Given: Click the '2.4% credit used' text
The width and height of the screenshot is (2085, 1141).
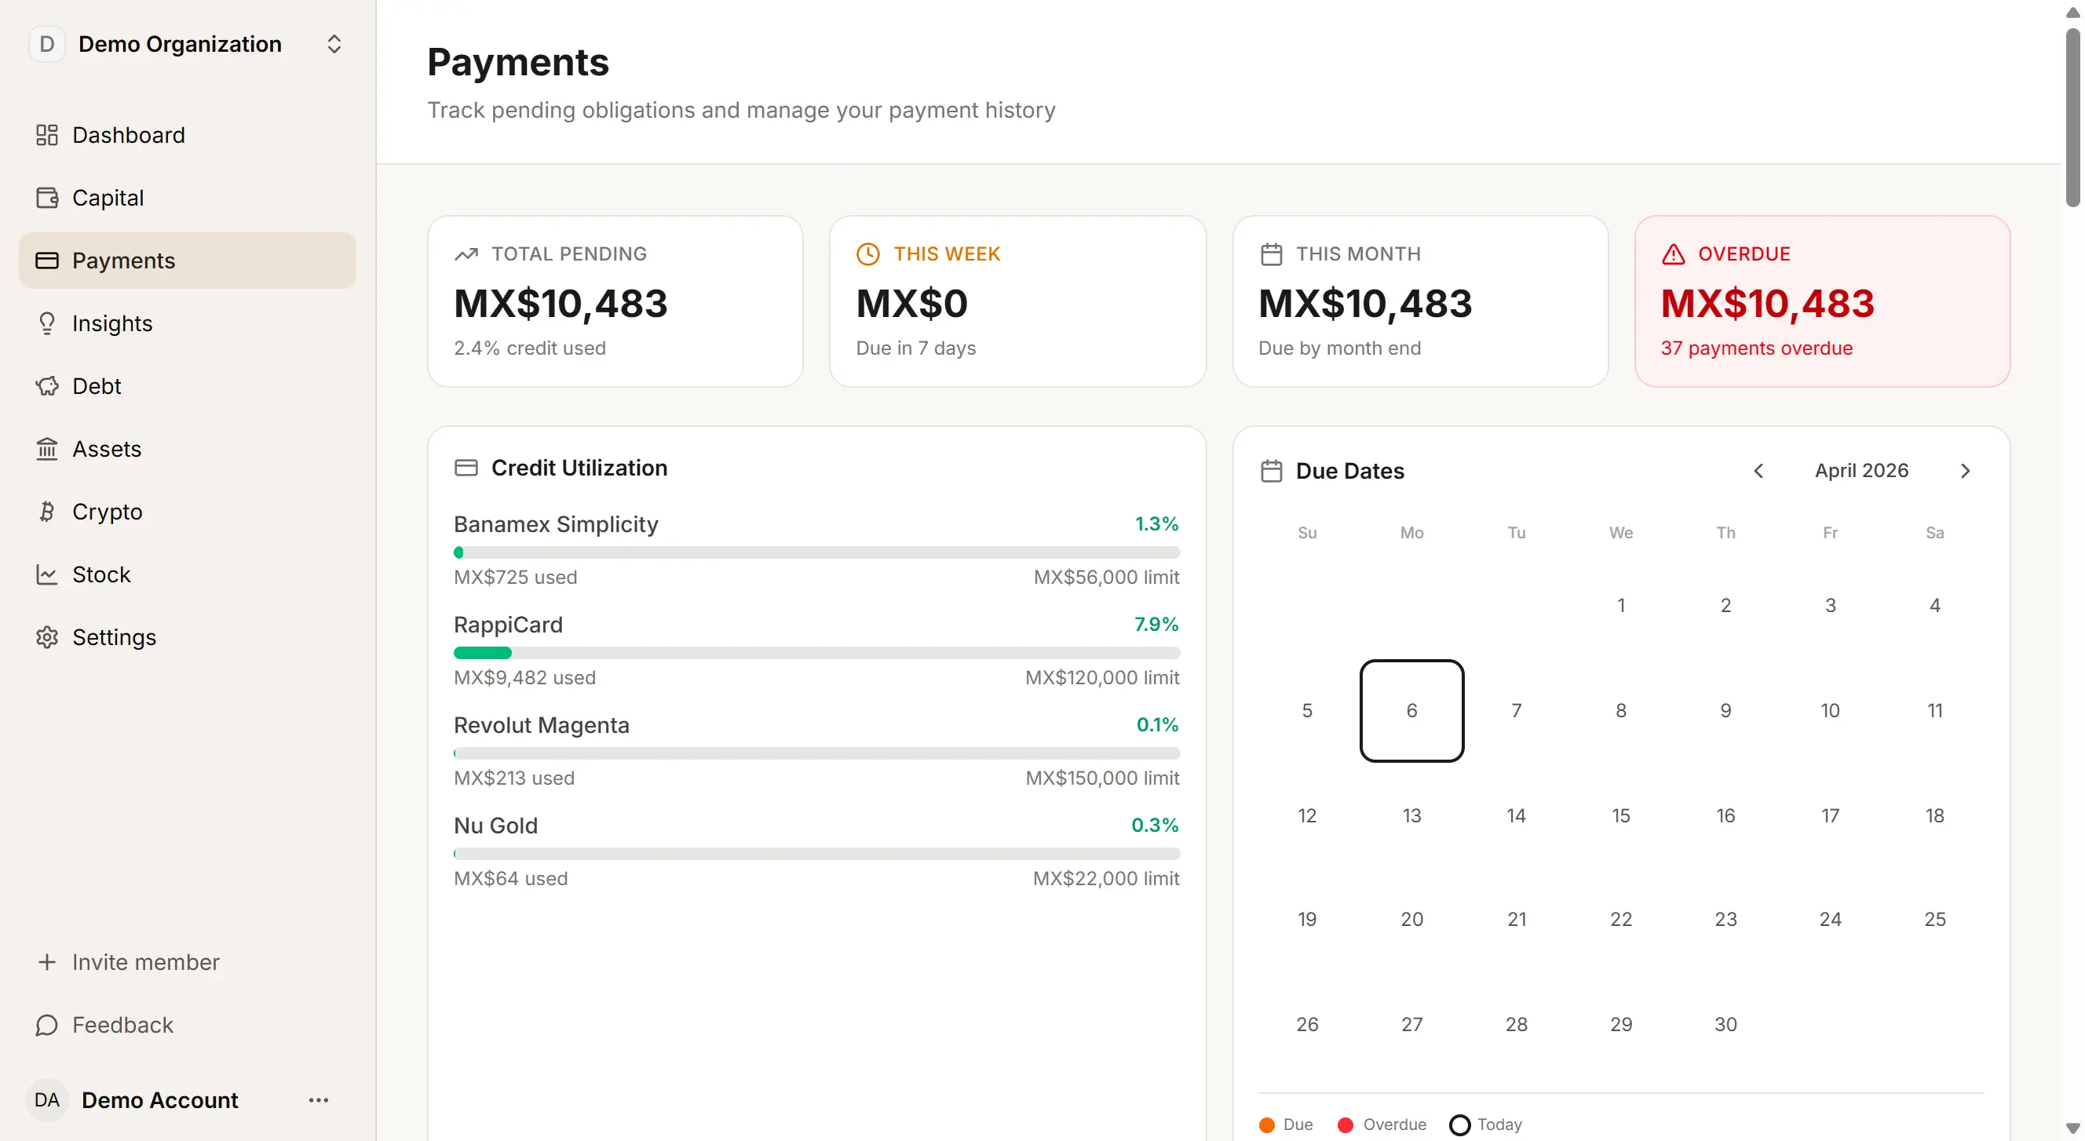Looking at the screenshot, I should pos(529,348).
